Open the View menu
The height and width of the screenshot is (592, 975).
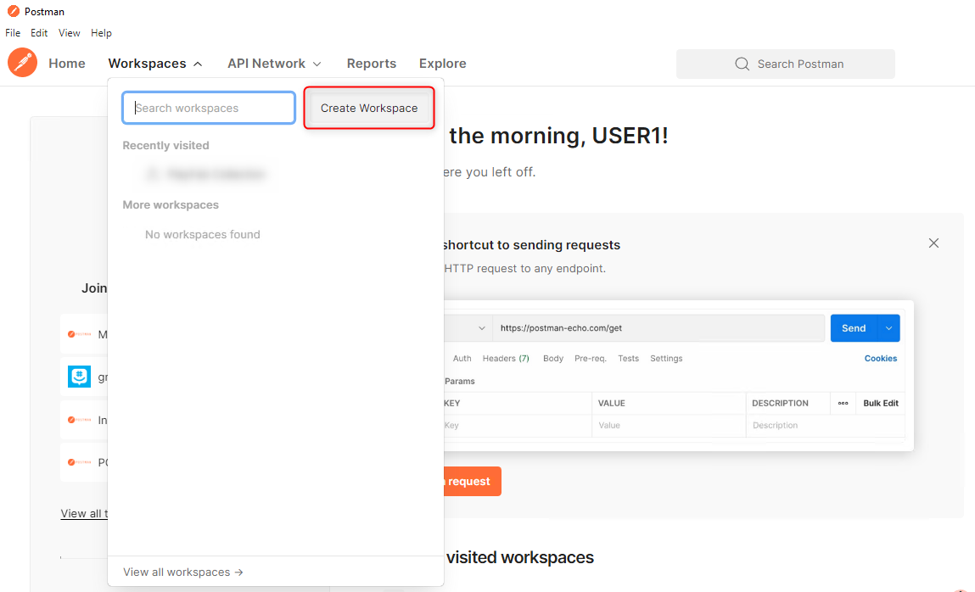[x=69, y=32]
